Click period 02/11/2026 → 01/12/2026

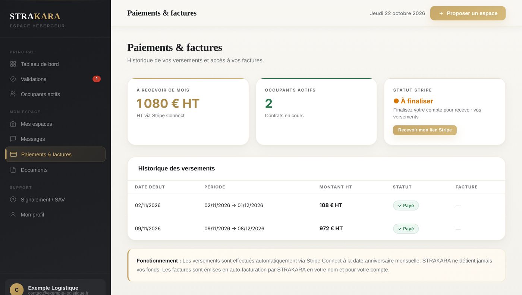pos(234,205)
